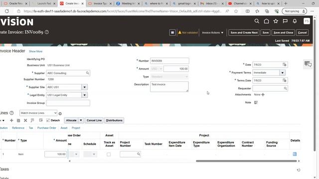Click the duplicate line icon in Lines toolbar

point(18,120)
